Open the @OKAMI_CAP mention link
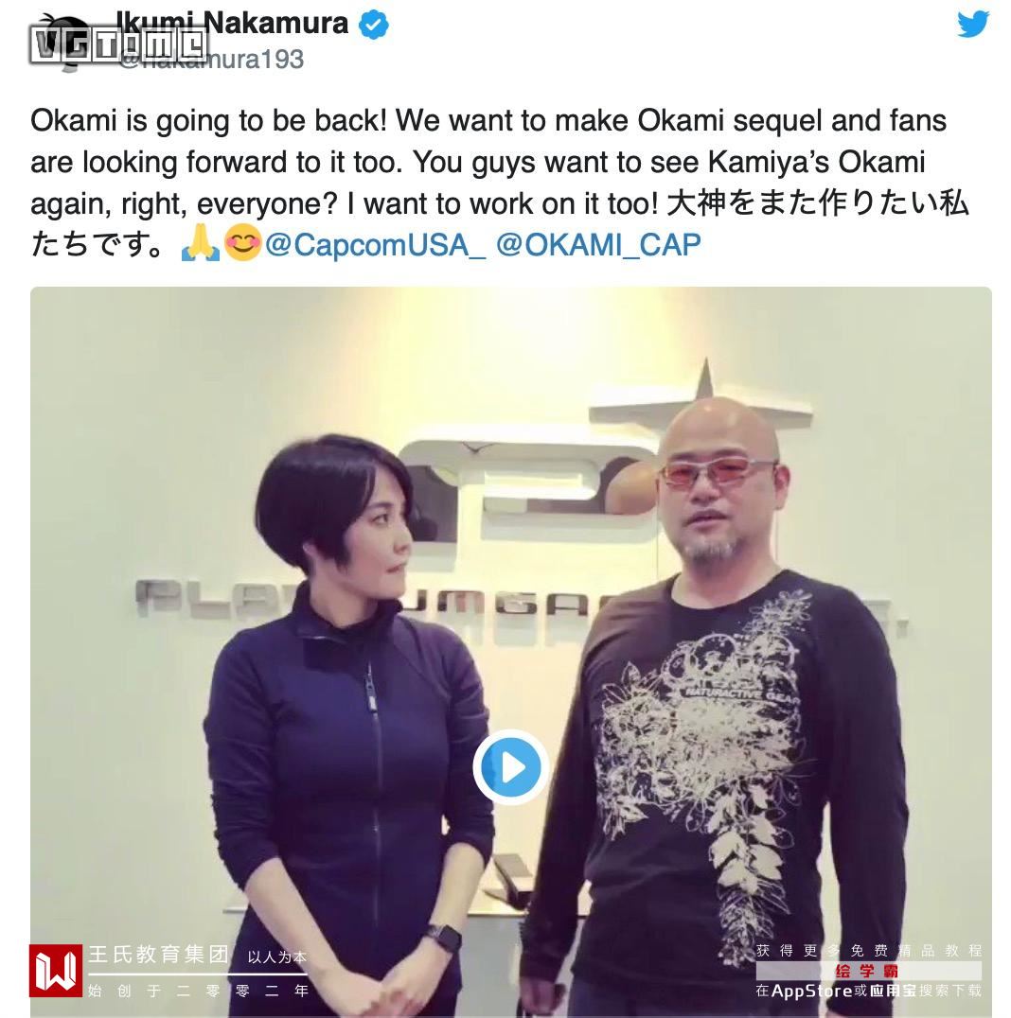Image resolution: width=1011 pixels, height=1018 pixels. tap(598, 245)
